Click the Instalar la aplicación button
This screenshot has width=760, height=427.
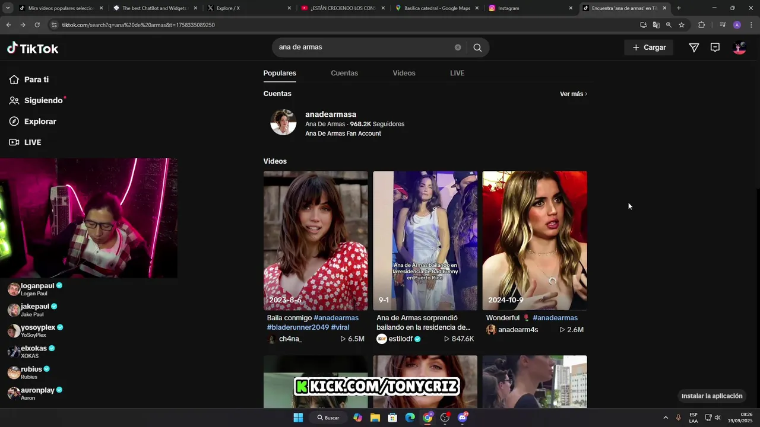coord(712,396)
